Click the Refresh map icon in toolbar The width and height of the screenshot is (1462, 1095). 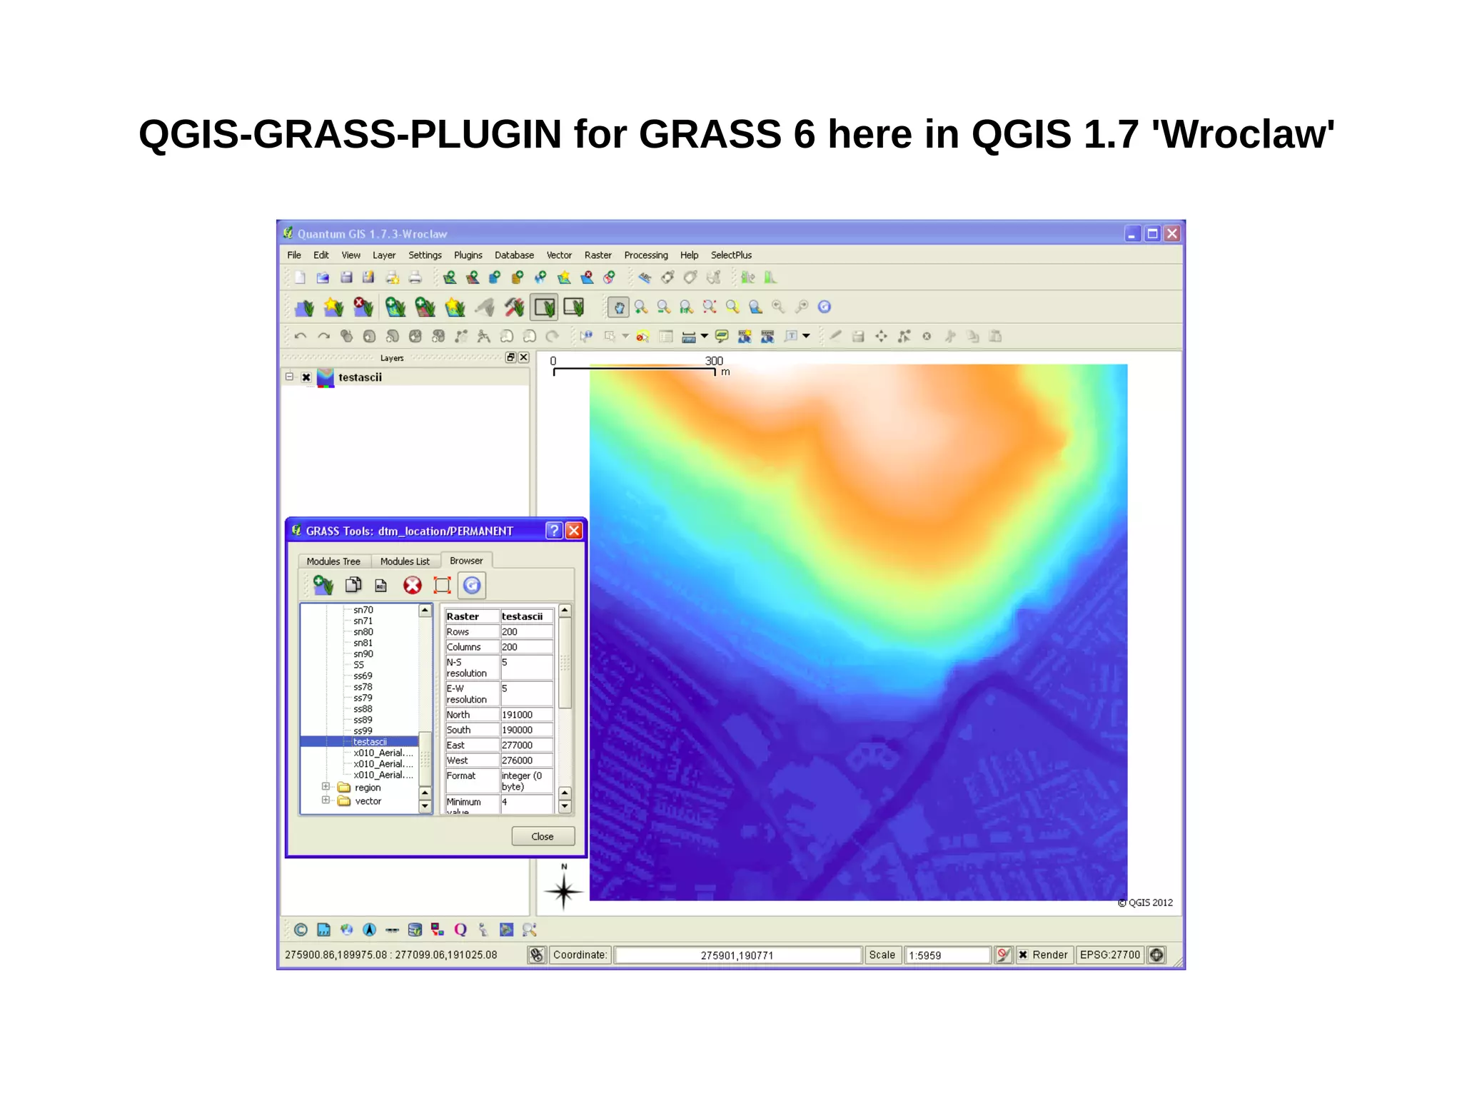click(825, 307)
